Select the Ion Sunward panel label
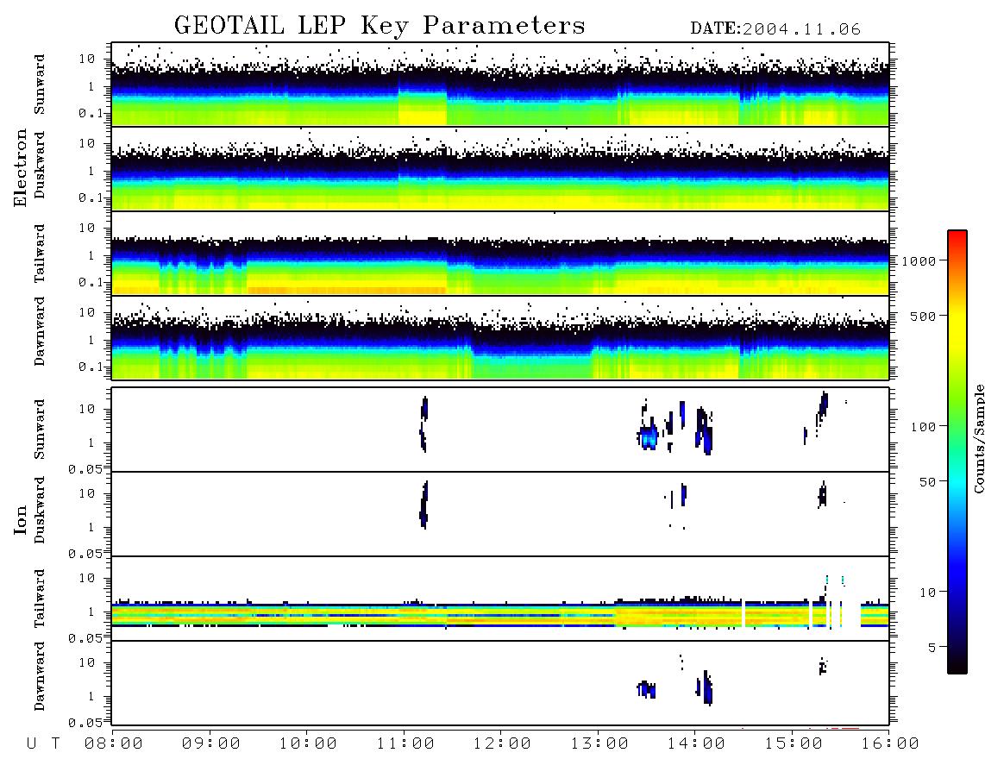The width and height of the screenshot is (985, 759). click(40, 429)
